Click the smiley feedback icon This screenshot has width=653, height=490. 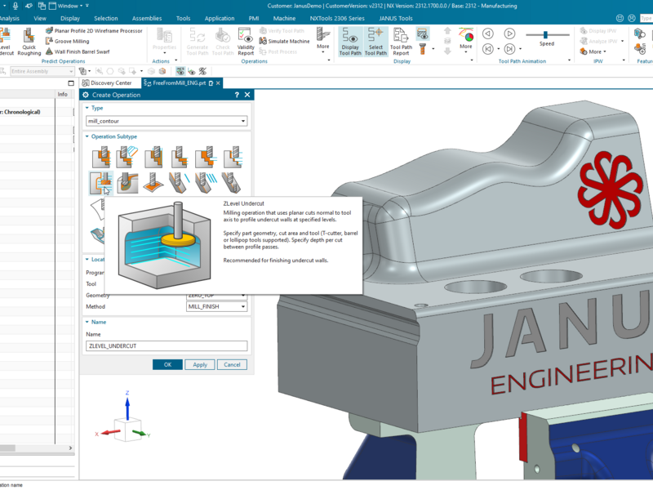[x=620, y=18]
